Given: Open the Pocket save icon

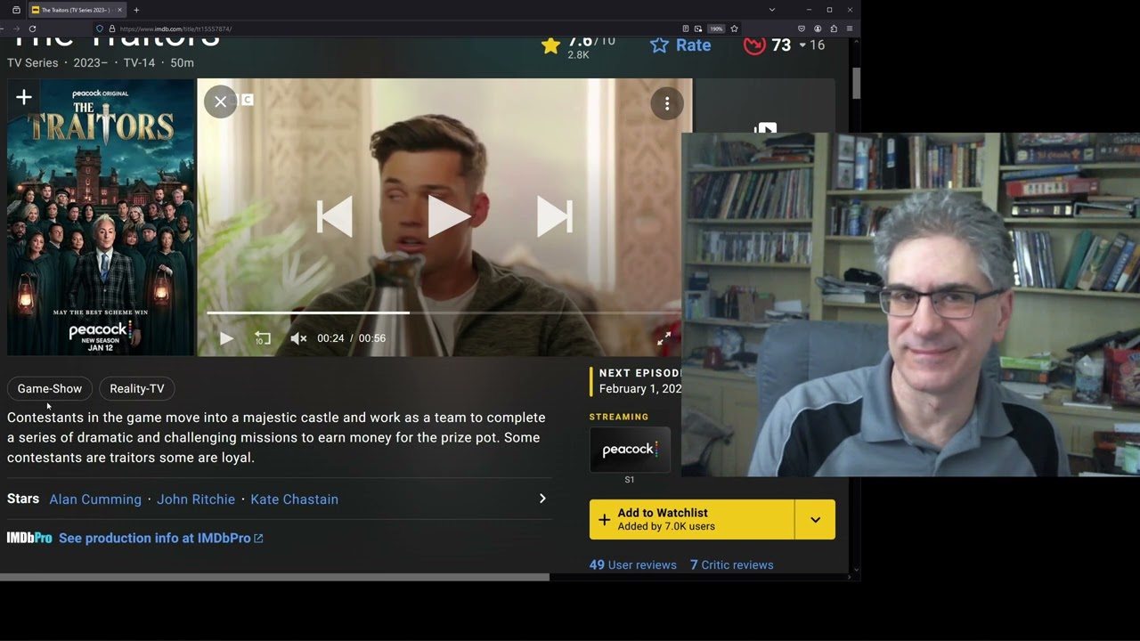Looking at the screenshot, I should point(801,28).
